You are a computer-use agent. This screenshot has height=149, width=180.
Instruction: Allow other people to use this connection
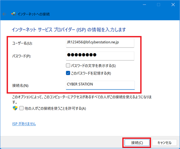coord(22,108)
